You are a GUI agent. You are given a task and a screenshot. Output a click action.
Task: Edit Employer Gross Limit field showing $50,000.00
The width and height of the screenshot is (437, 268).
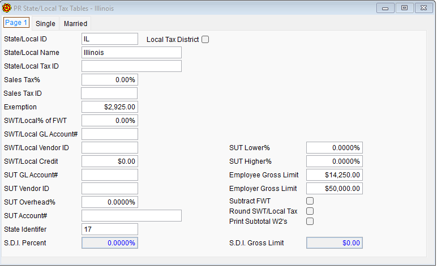(x=335, y=189)
